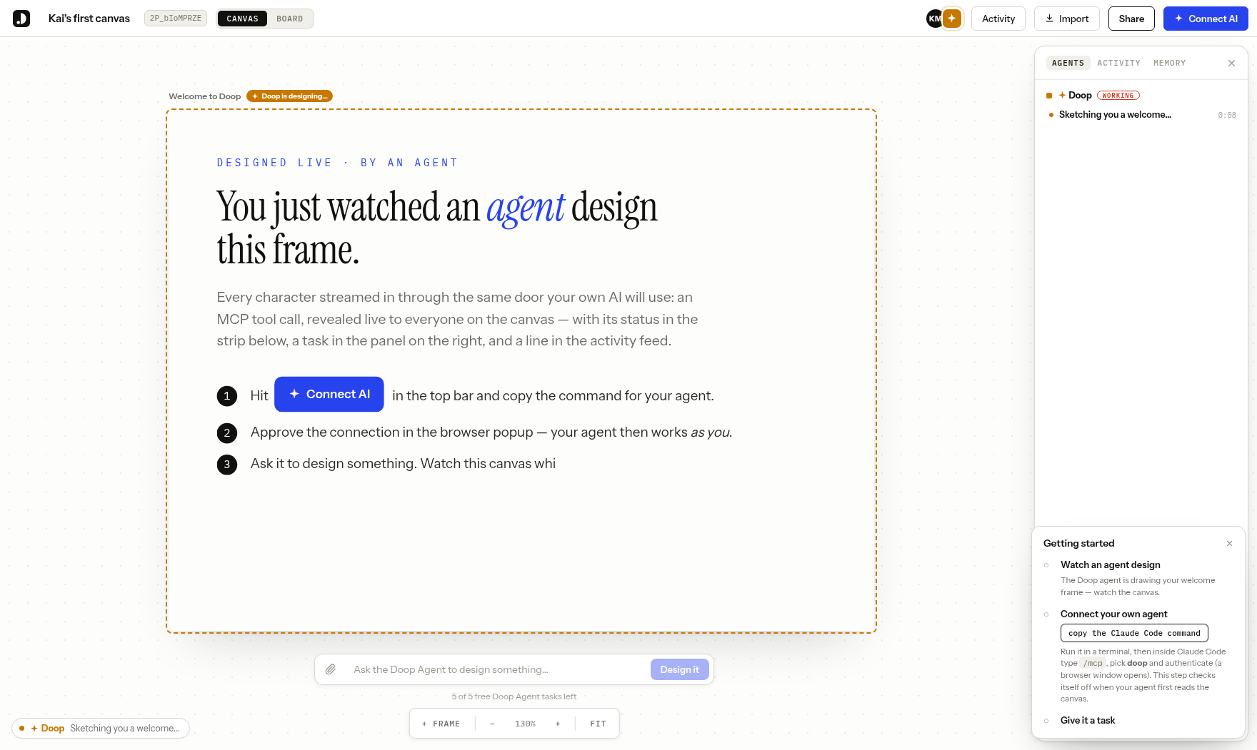Toggle Watch an agent design step
Screen dimensions: 1257x750
click(1046, 565)
